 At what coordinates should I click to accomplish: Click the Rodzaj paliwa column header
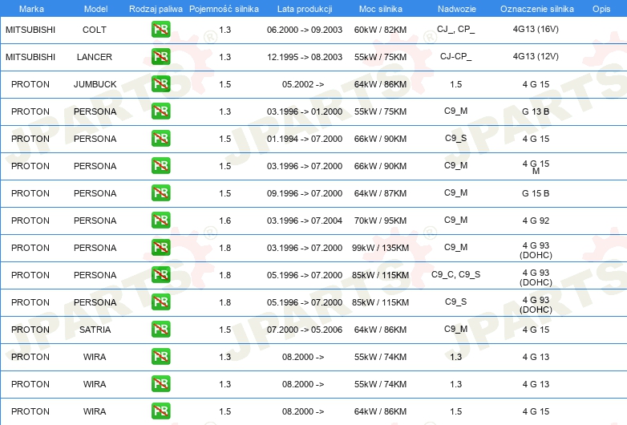[156, 9]
